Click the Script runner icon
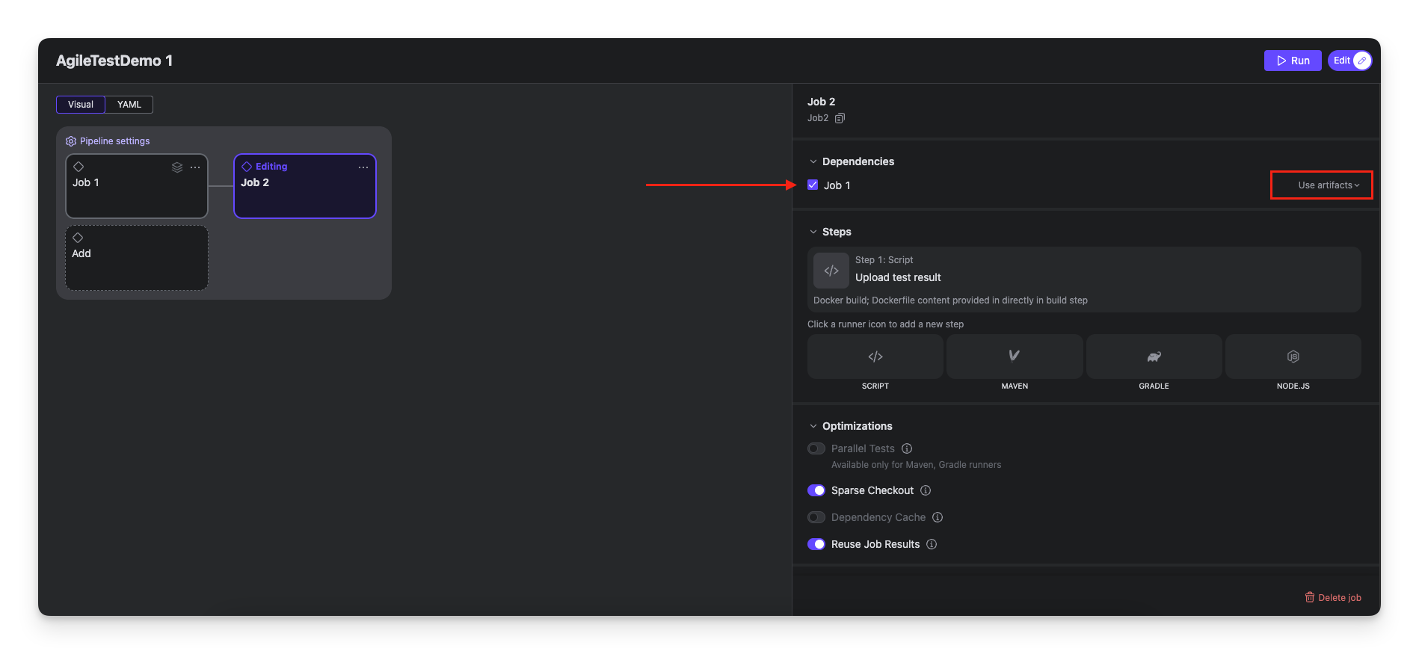Viewport: 1419px width, 654px height. (x=875, y=357)
